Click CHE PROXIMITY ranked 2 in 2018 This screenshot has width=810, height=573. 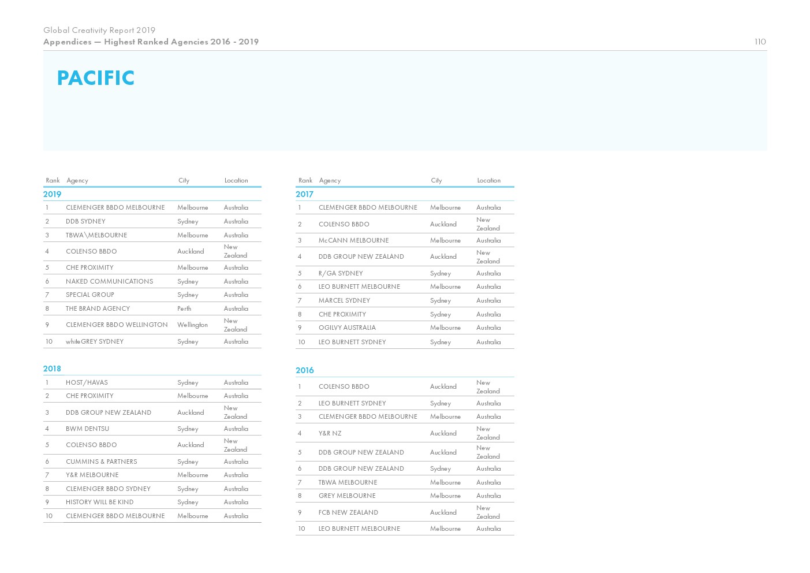[x=89, y=396]
